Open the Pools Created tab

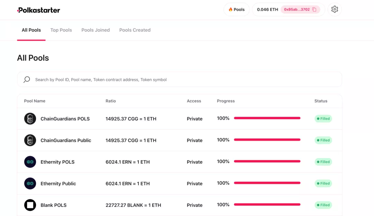coord(135,30)
